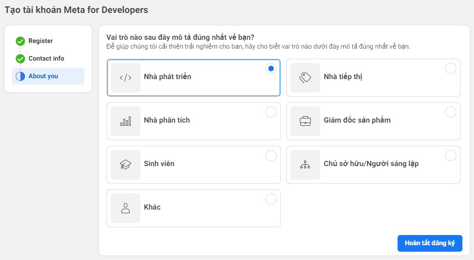474x260 pixels.
Task: Click the price tag icon for Nhà tiếp thị
Action: tap(305, 78)
